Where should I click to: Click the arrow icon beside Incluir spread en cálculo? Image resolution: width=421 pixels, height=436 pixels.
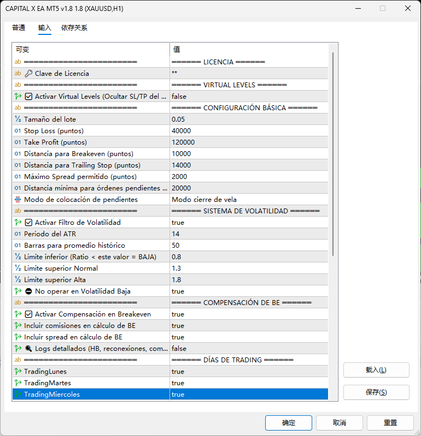point(18,337)
